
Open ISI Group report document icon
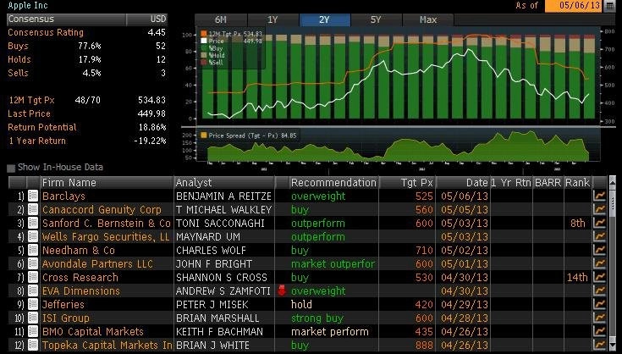33,318
